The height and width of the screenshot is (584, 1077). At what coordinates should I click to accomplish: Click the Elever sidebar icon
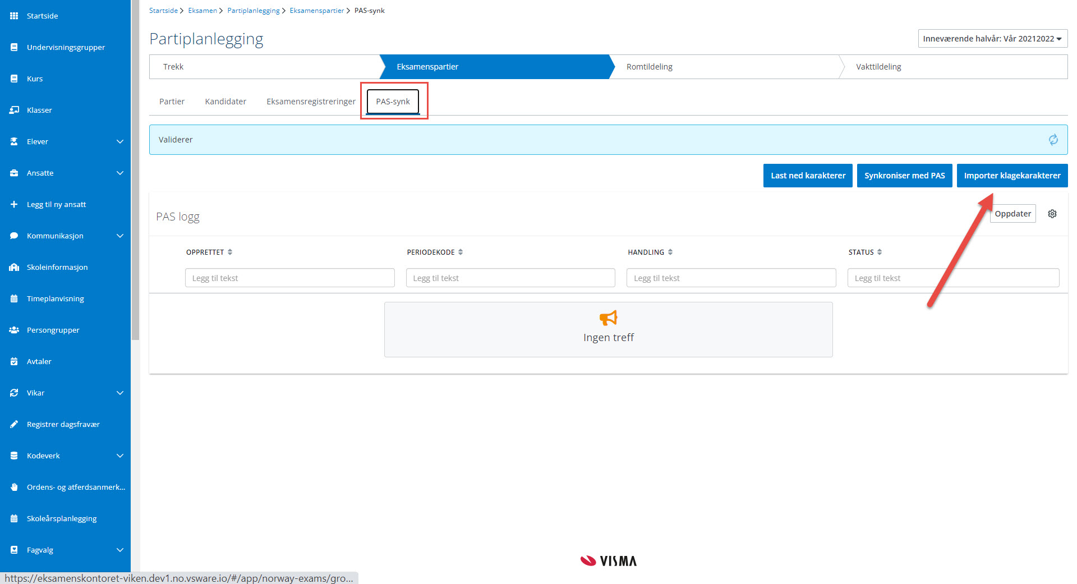pos(14,141)
